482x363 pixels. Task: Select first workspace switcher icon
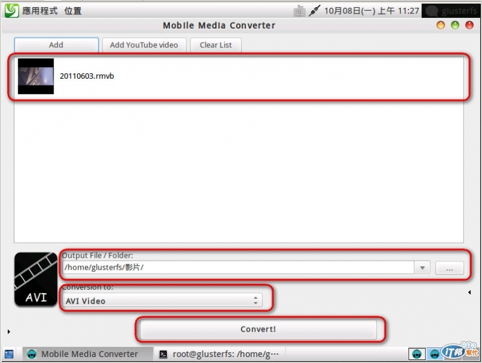417,354
